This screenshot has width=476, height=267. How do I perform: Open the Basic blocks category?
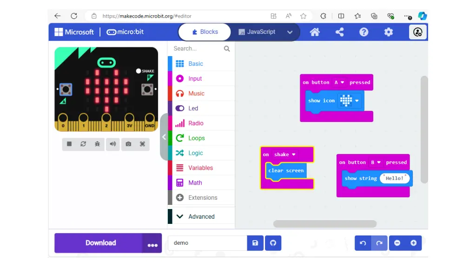201,64
